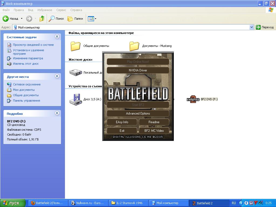
Task: Click the Forward arrow icon
Action: pyautogui.click(x=29, y=19)
